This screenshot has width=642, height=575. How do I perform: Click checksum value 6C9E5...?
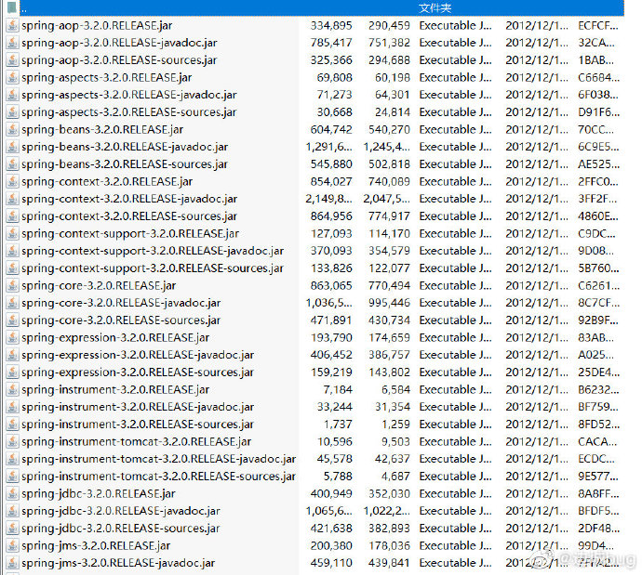point(598,147)
